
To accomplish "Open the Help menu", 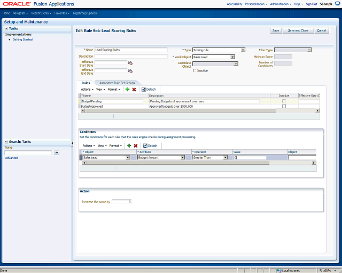I will coord(298,4).
